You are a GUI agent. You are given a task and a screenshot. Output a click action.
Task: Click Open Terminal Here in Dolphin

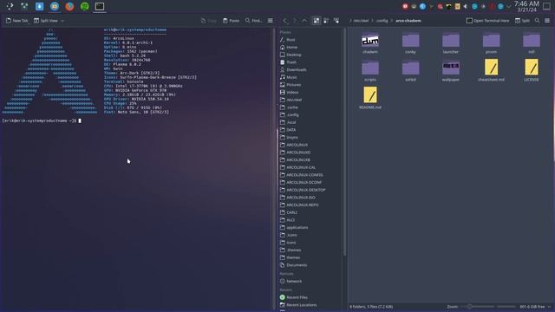click(x=487, y=21)
